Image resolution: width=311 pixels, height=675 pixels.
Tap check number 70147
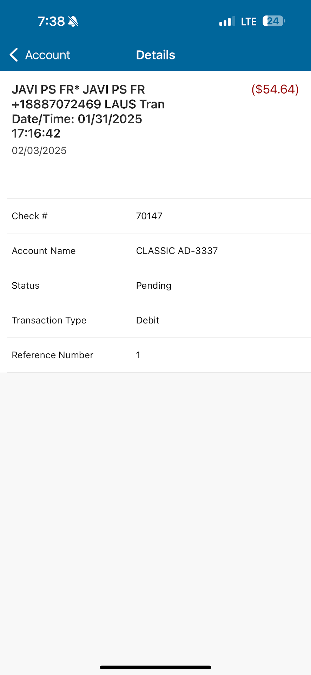[149, 216]
